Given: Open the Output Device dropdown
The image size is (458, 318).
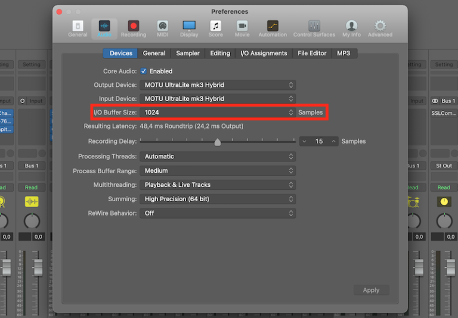Looking at the screenshot, I should (x=218, y=85).
